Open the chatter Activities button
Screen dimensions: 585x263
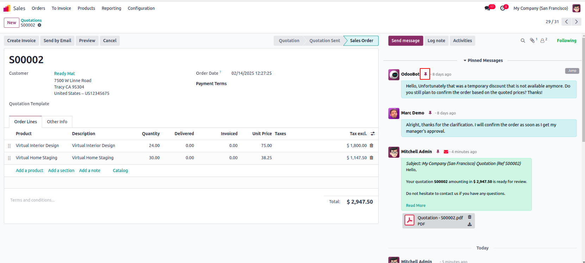(x=462, y=41)
